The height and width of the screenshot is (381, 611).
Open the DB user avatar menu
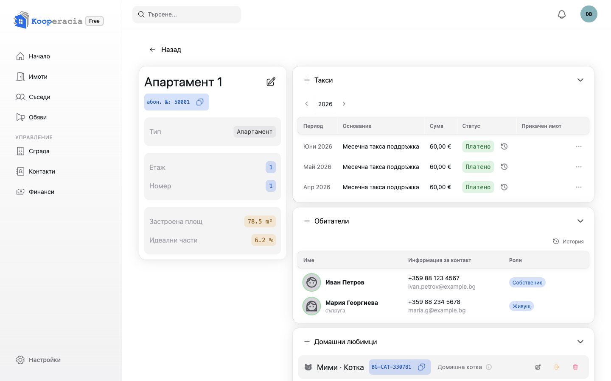589,14
